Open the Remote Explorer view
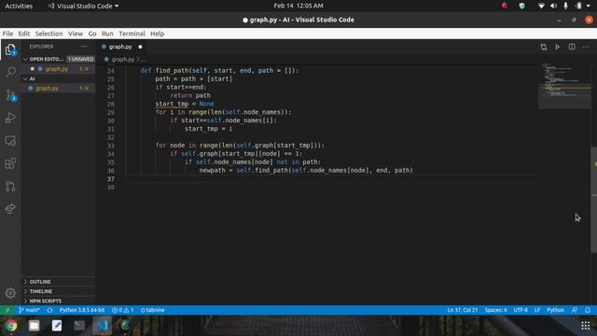This screenshot has width=597, height=336. click(10, 141)
